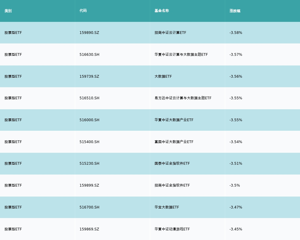This screenshot has height=240, width=300.
Task: Click 股票型ETF in the 516700.SH row
Action: point(13,207)
